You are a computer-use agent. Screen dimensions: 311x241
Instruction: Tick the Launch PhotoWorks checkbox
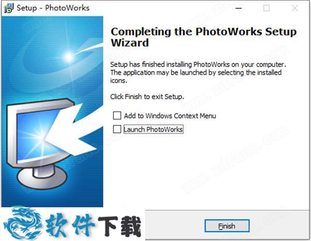117,129
